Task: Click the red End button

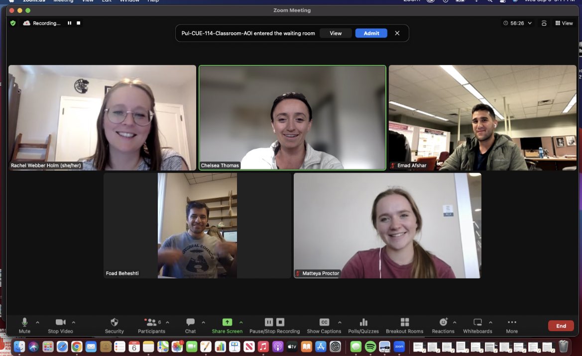Action: [x=561, y=326]
